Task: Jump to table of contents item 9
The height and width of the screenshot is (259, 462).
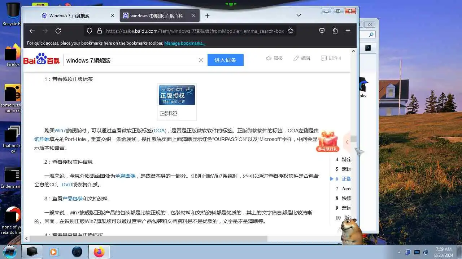Action: click(x=343, y=208)
